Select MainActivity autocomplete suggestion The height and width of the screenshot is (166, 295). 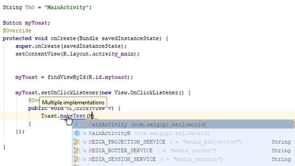click(183, 125)
